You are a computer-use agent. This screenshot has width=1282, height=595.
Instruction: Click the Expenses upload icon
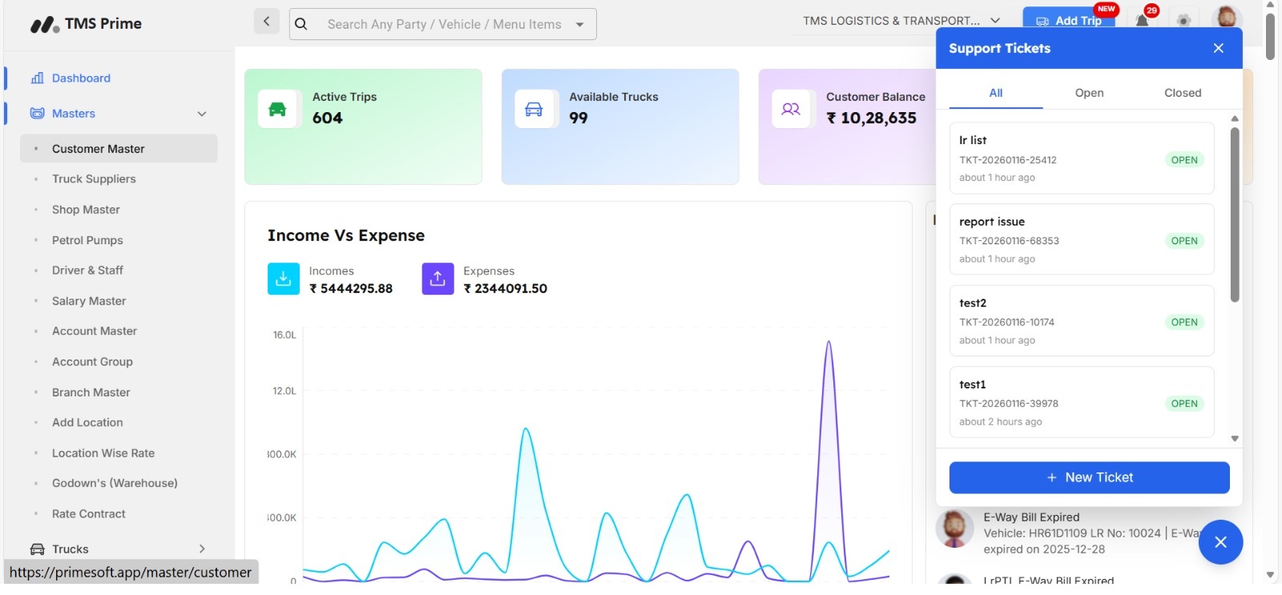click(437, 279)
